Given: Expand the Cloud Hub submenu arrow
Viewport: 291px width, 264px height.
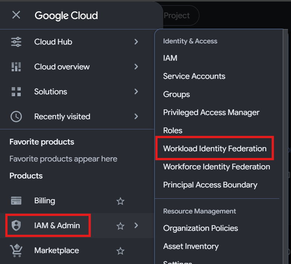Looking at the screenshot, I should click(x=136, y=41).
